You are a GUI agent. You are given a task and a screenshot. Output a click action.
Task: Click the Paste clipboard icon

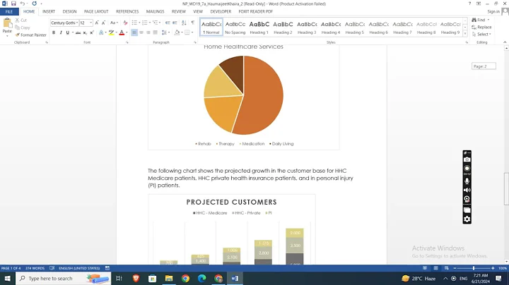(7, 23)
